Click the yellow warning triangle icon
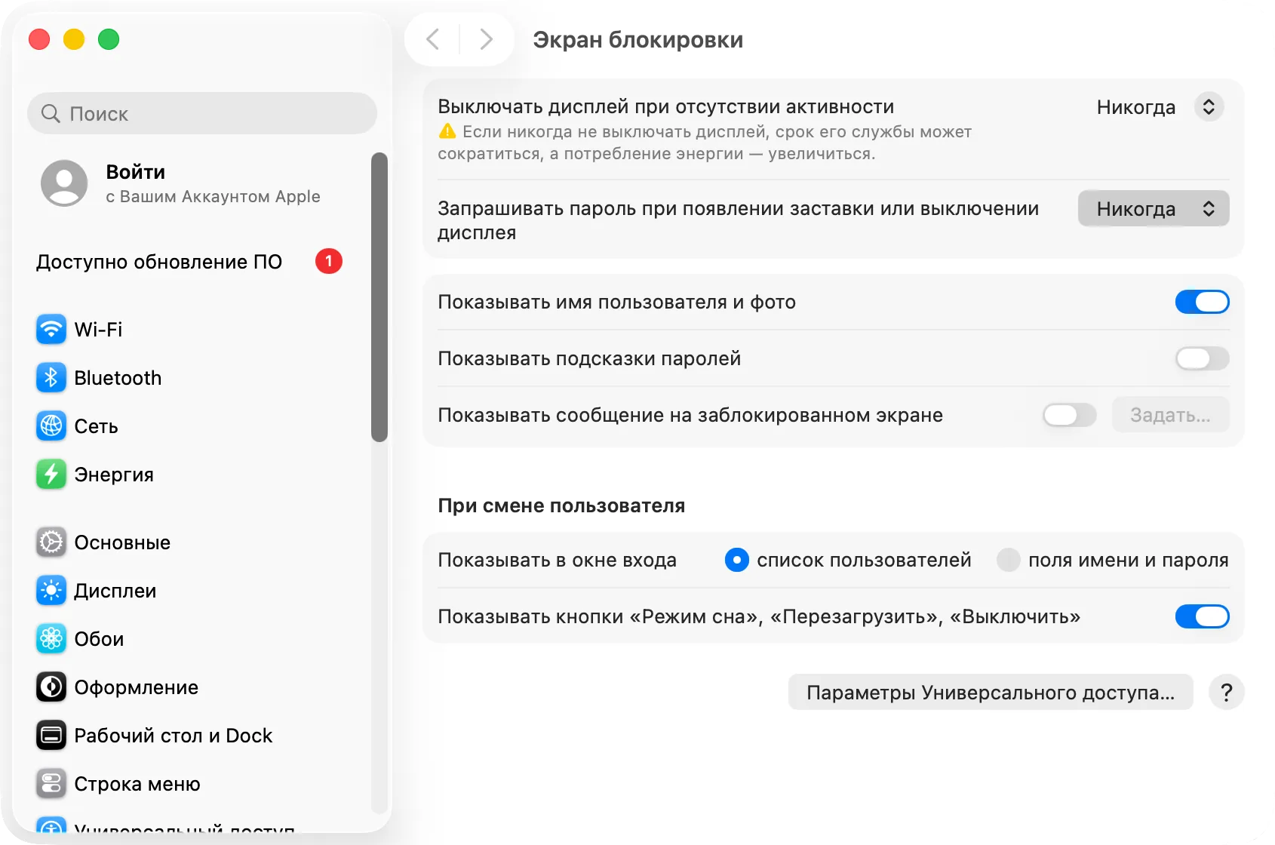Viewport: 1275px width, 845px height. 447,131
